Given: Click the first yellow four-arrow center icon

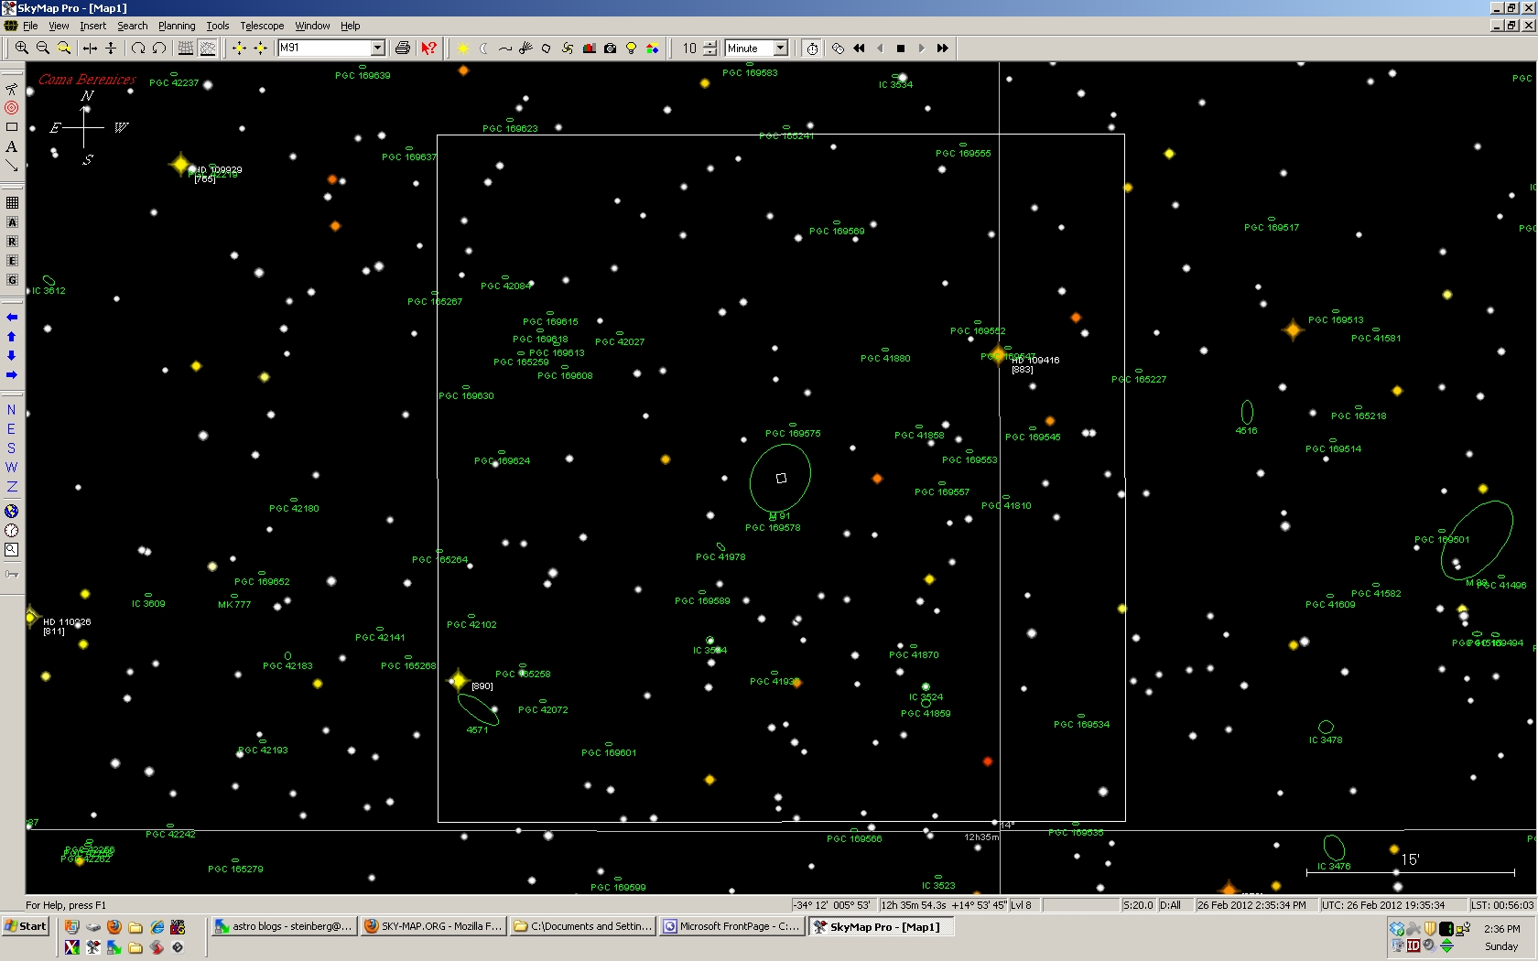Looking at the screenshot, I should pyautogui.click(x=239, y=48).
